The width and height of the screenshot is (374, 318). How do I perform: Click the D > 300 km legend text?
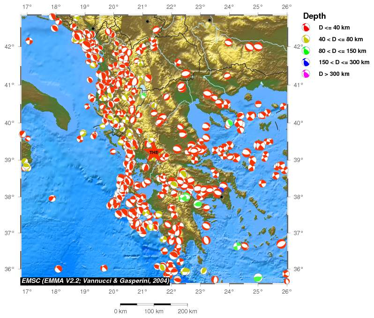334,74
